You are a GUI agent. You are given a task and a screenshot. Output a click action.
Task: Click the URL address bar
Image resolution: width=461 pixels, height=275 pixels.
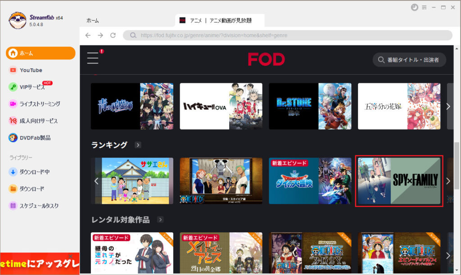pos(288,35)
